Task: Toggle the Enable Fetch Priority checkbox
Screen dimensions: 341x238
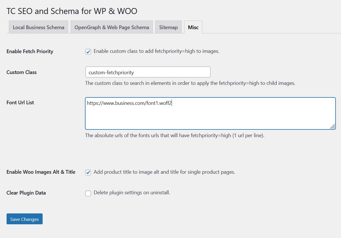Action: [x=88, y=52]
